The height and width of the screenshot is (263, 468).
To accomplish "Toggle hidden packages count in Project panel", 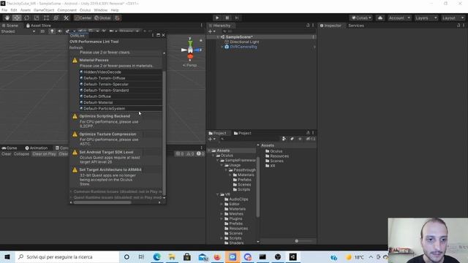I will click(x=310, y=139).
